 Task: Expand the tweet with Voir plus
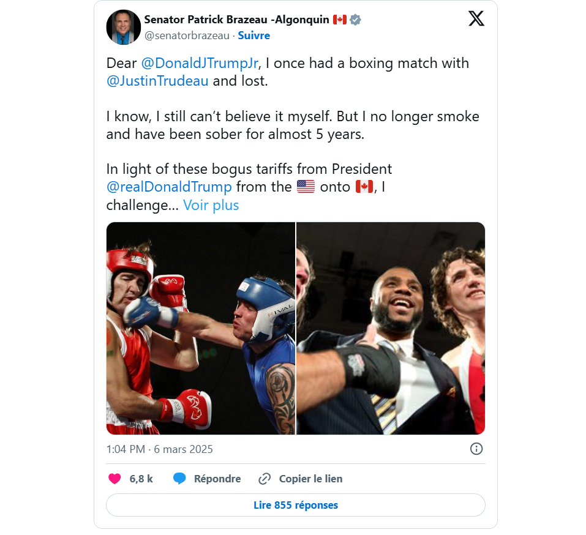(211, 205)
